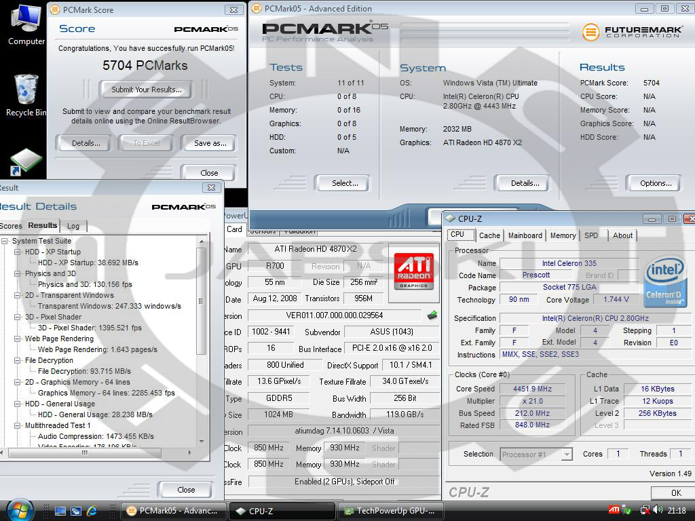Select Audio Compression result row
This screenshot has width=695, height=521.
tap(96, 436)
